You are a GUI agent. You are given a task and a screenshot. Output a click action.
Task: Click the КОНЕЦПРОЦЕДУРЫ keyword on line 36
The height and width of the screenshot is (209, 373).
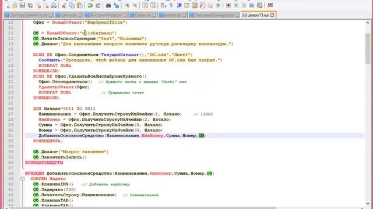click(x=44, y=163)
